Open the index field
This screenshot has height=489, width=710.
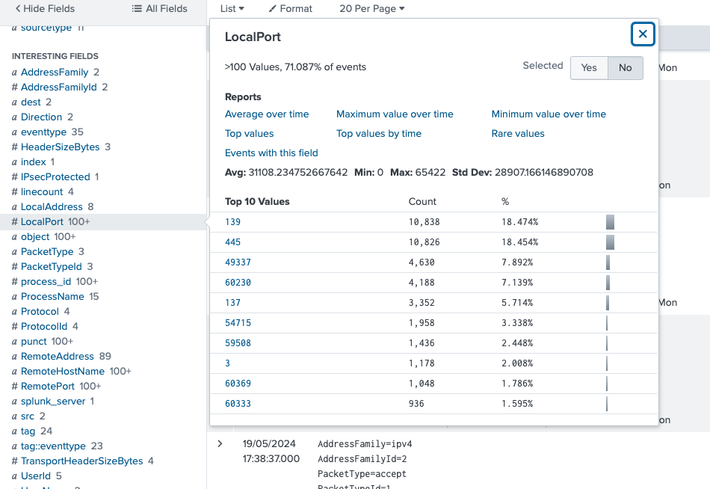[x=33, y=162]
